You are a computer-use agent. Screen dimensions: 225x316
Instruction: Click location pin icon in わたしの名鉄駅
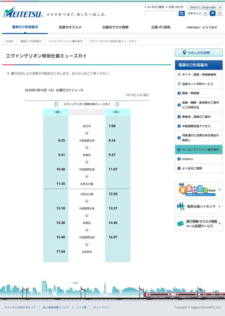point(184,53)
